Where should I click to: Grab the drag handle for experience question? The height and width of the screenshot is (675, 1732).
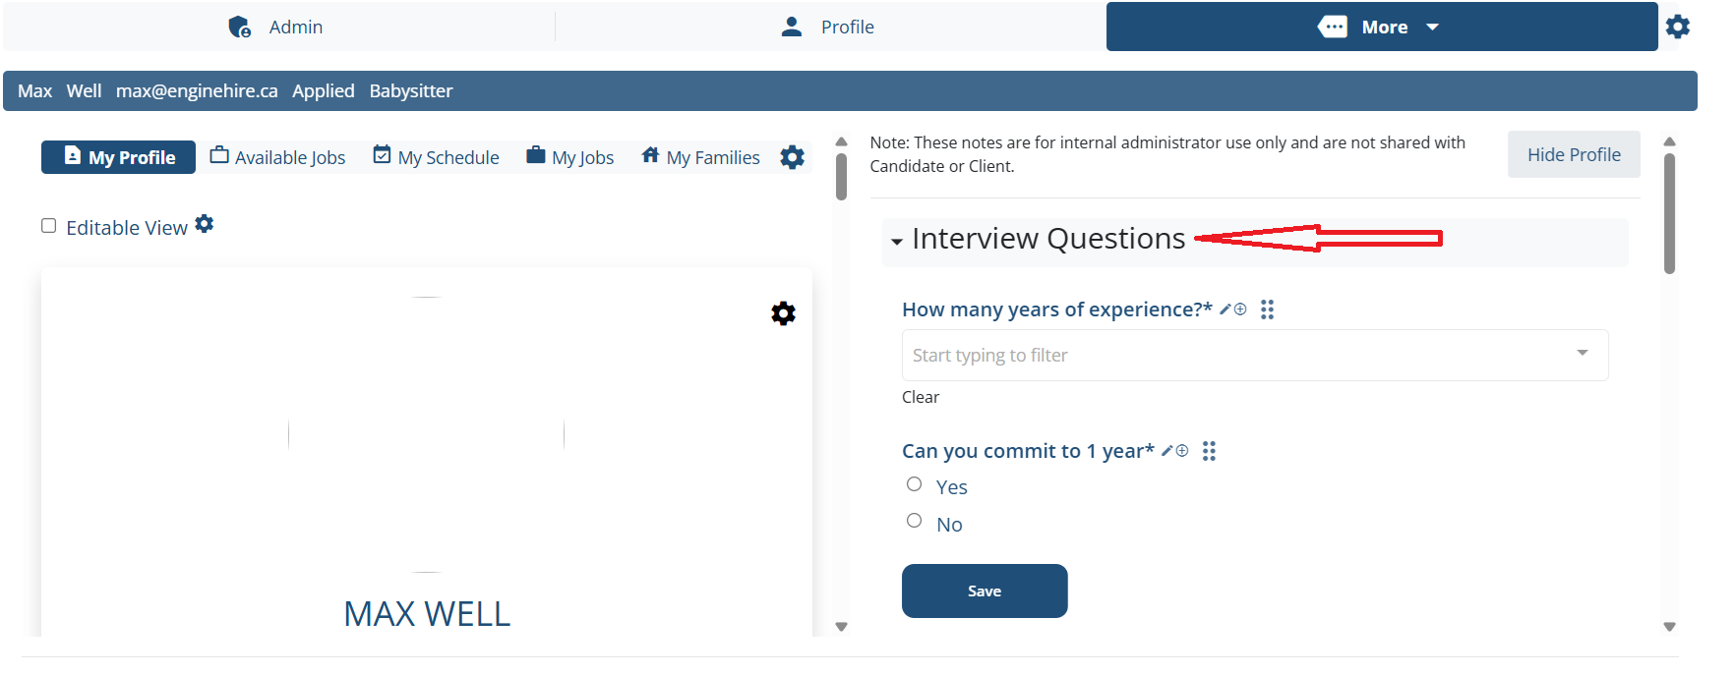click(x=1267, y=309)
